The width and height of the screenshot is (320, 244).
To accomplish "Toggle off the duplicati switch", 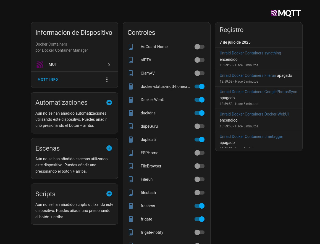I will click(x=200, y=140).
